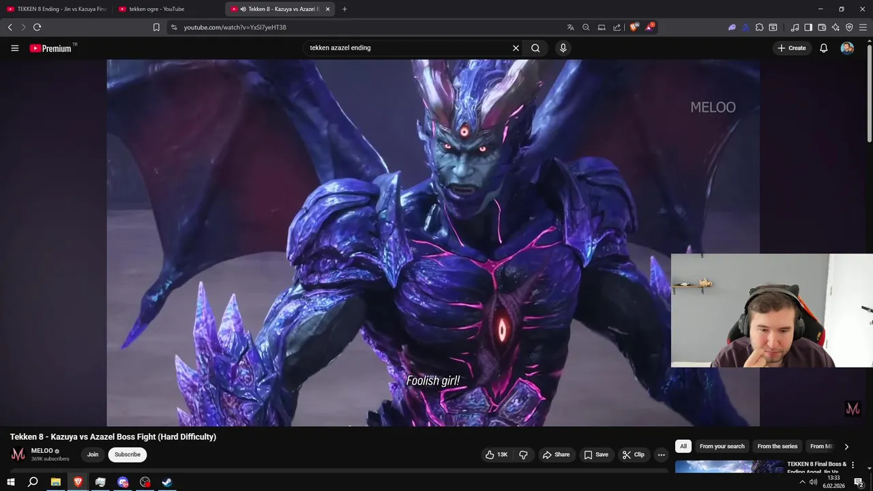This screenshot has width=873, height=491.
Task: Show more filter chips with the right chevron
Action: click(x=846, y=447)
